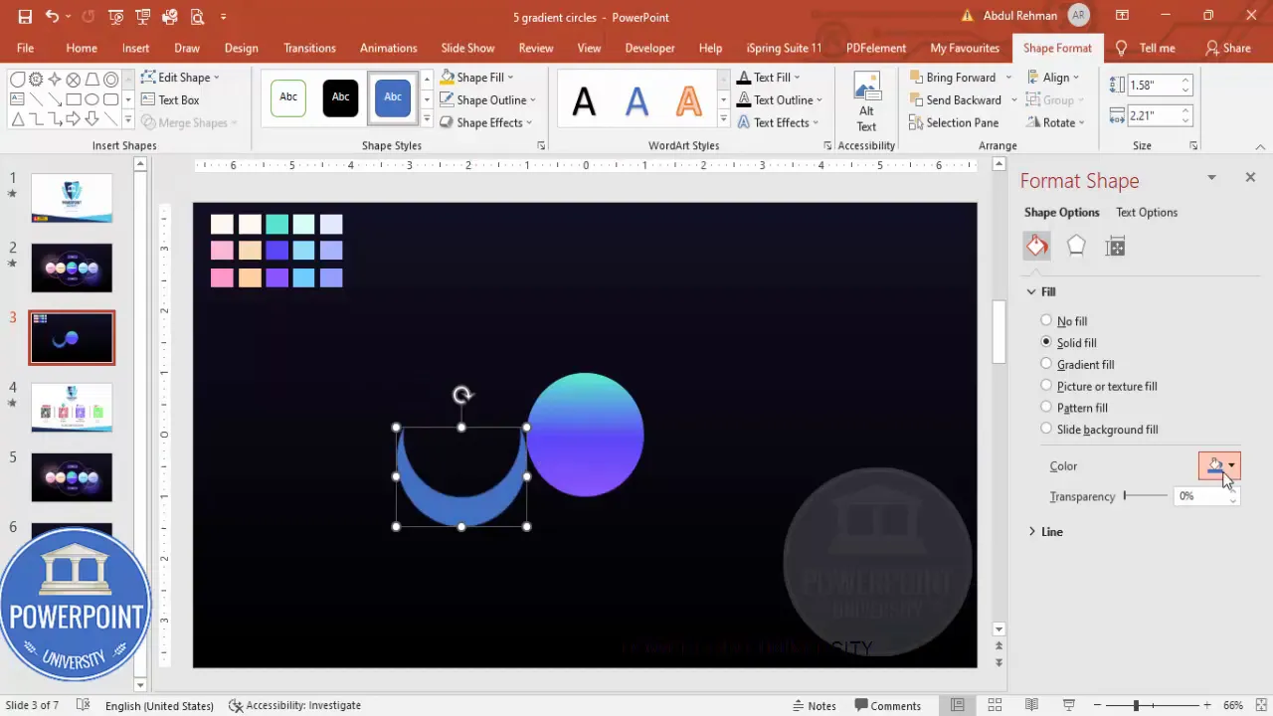Screen dimensions: 1273x716
Task: Open the Fill & Line tab icon
Action: click(1037, 246)
